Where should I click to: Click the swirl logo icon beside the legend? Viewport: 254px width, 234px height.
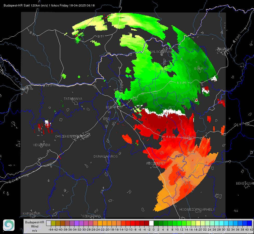[9, 225]
